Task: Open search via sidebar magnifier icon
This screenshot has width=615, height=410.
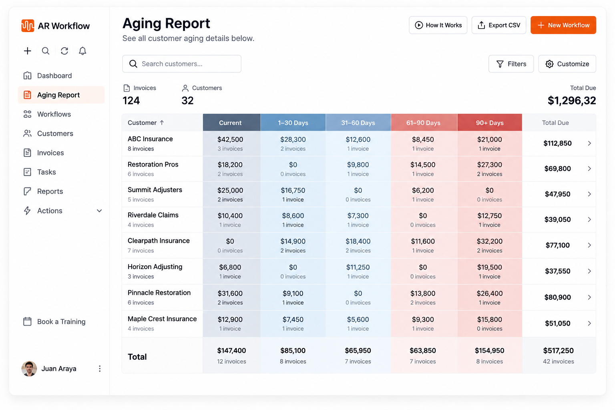Action: click(46, 51)
